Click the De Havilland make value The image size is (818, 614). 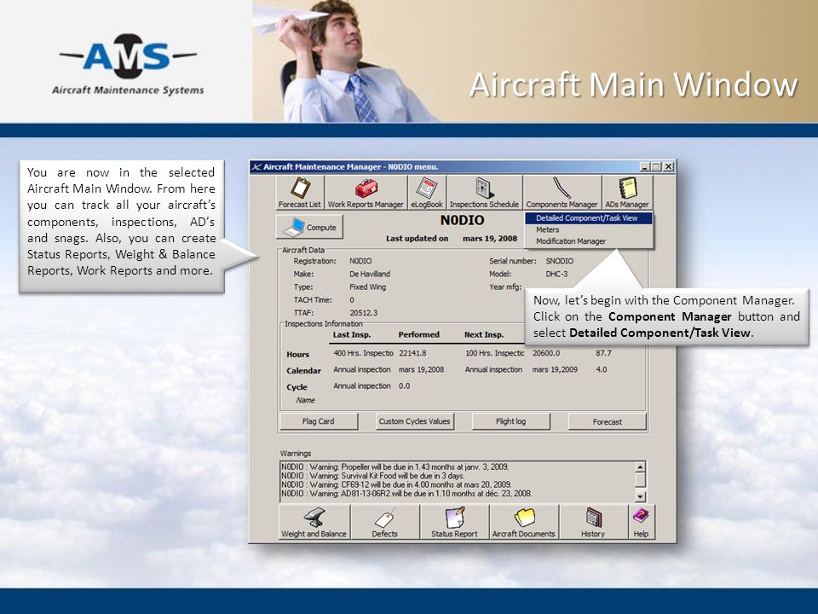pos(370,274)
